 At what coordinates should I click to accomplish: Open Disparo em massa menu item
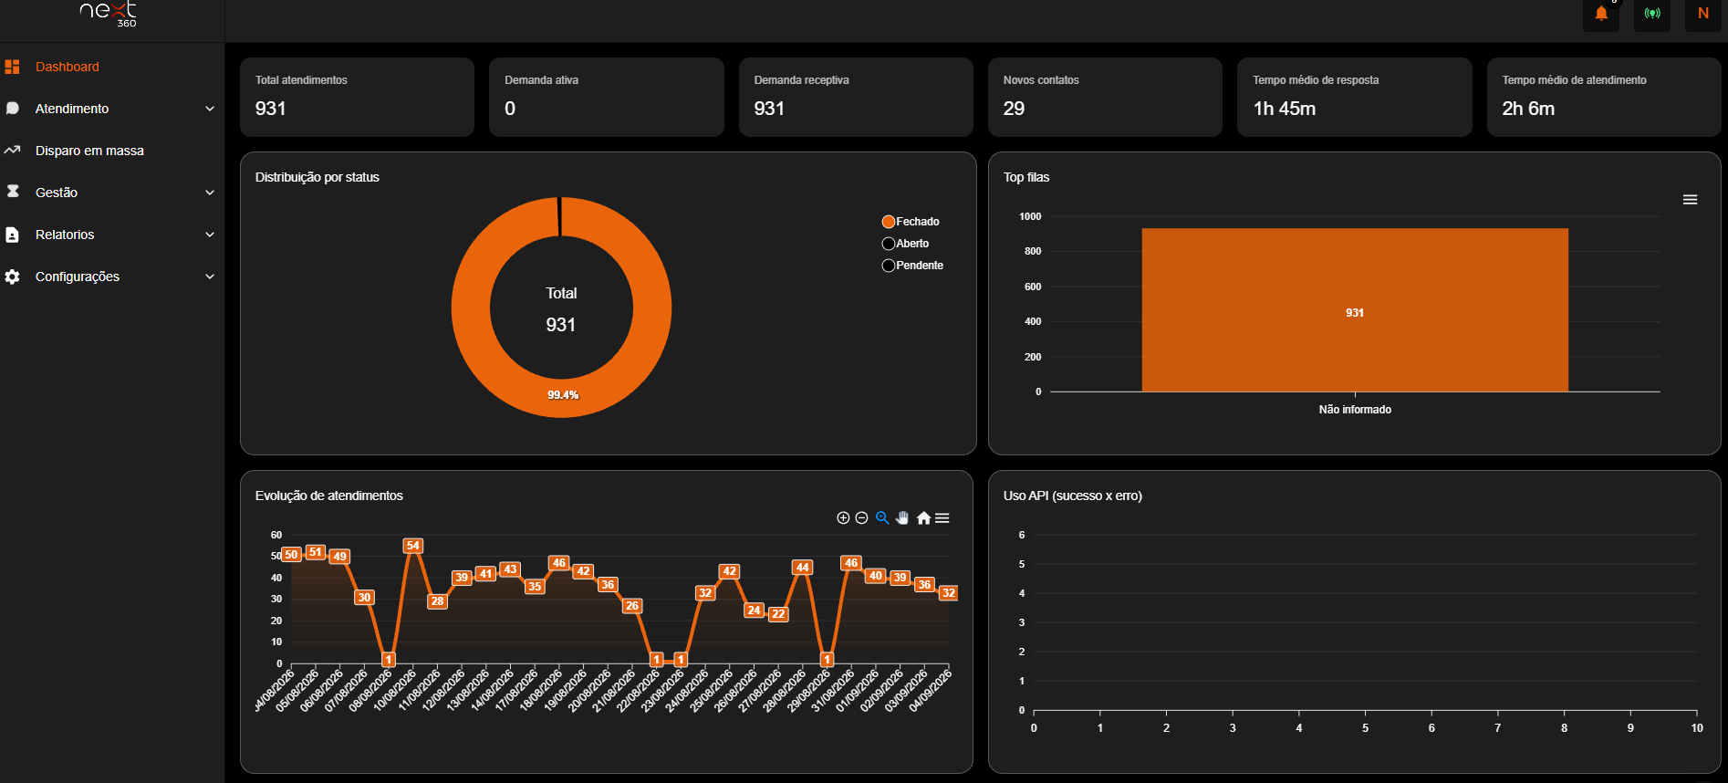click(112, 151)
